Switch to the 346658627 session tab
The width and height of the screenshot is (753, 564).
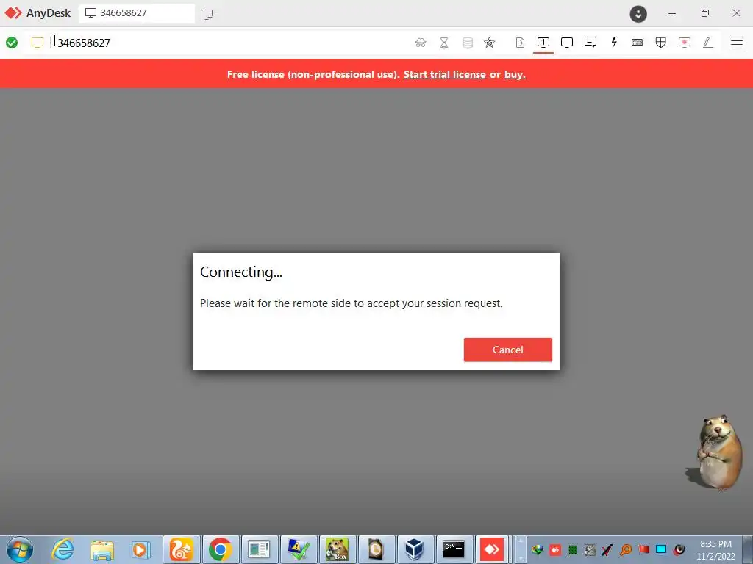point(136,13)
